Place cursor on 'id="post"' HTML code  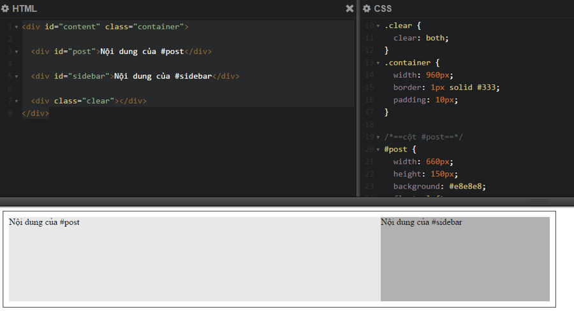75,52
